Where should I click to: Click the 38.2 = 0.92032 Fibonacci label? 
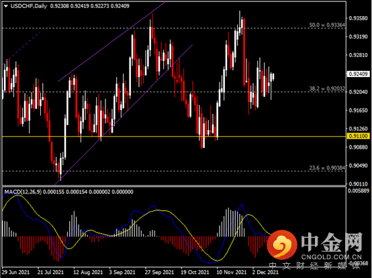point(327,88)
